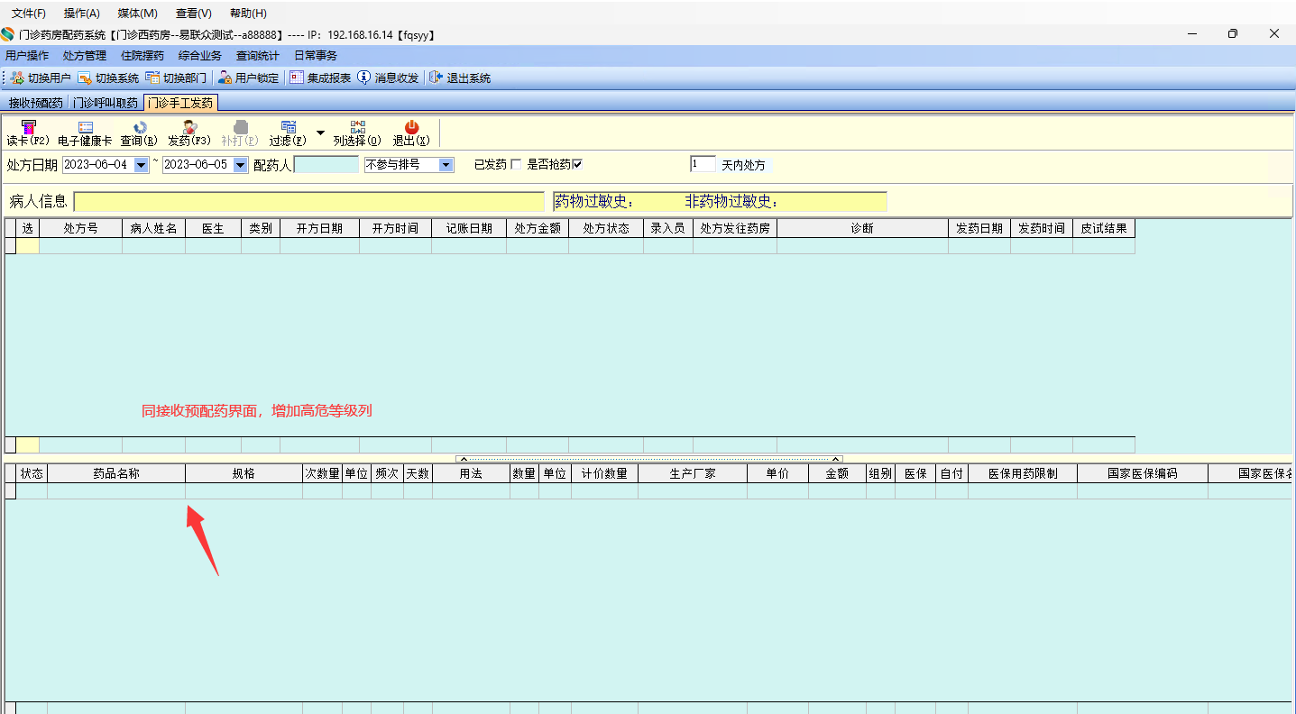The image size is (1296, 714).
Task: Switch to the 接收预配药 tab
Action: pos(36,103)
